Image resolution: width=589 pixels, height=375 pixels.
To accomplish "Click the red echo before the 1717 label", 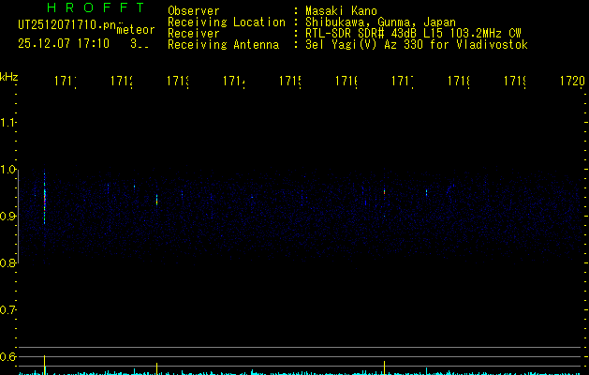I will pos(384,192).
